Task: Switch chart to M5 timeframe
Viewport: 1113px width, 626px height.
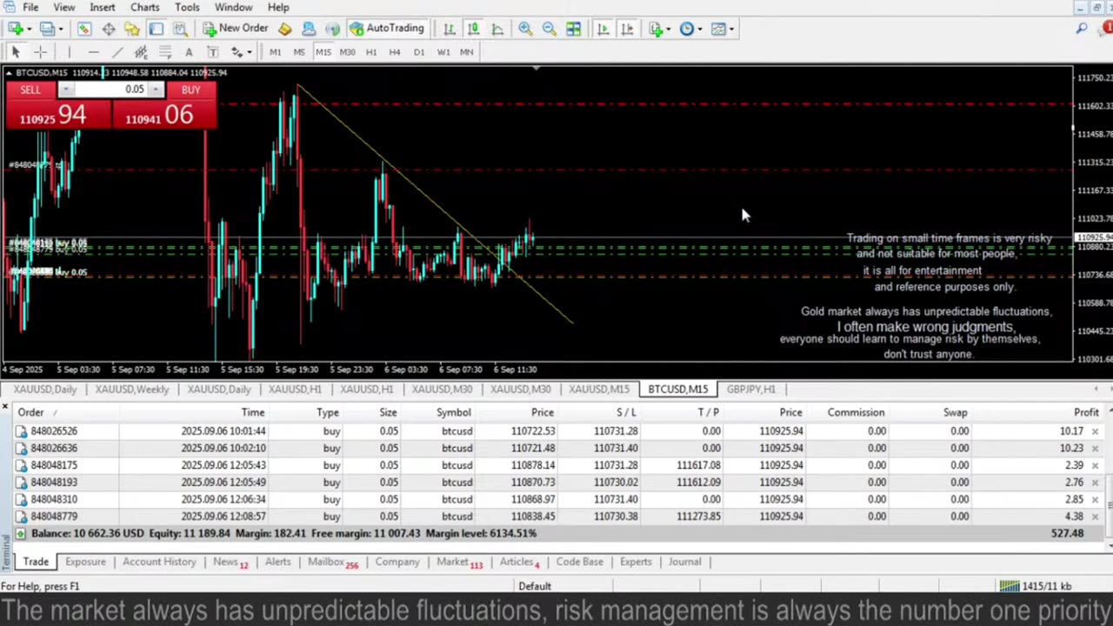Action: click(299, 52)
